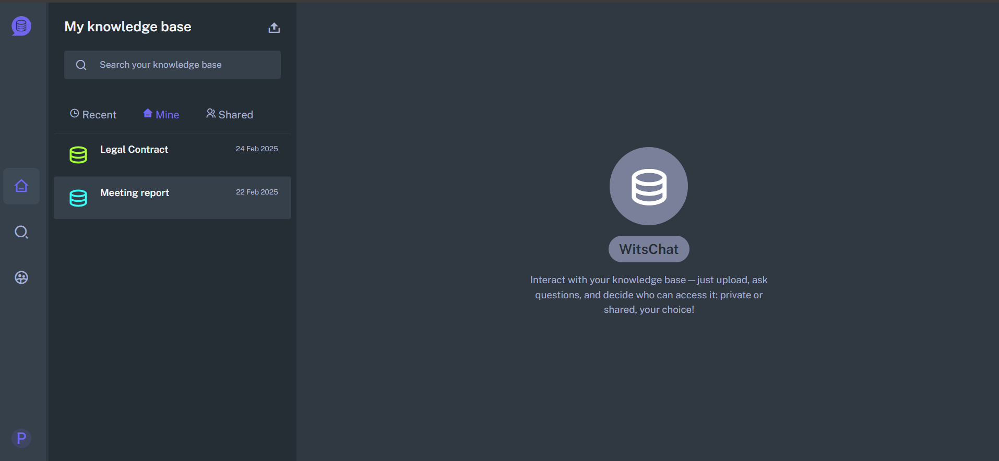Focus the Search your knowledge base field
The height and width of the screenshot is (461, 999).
172,65
